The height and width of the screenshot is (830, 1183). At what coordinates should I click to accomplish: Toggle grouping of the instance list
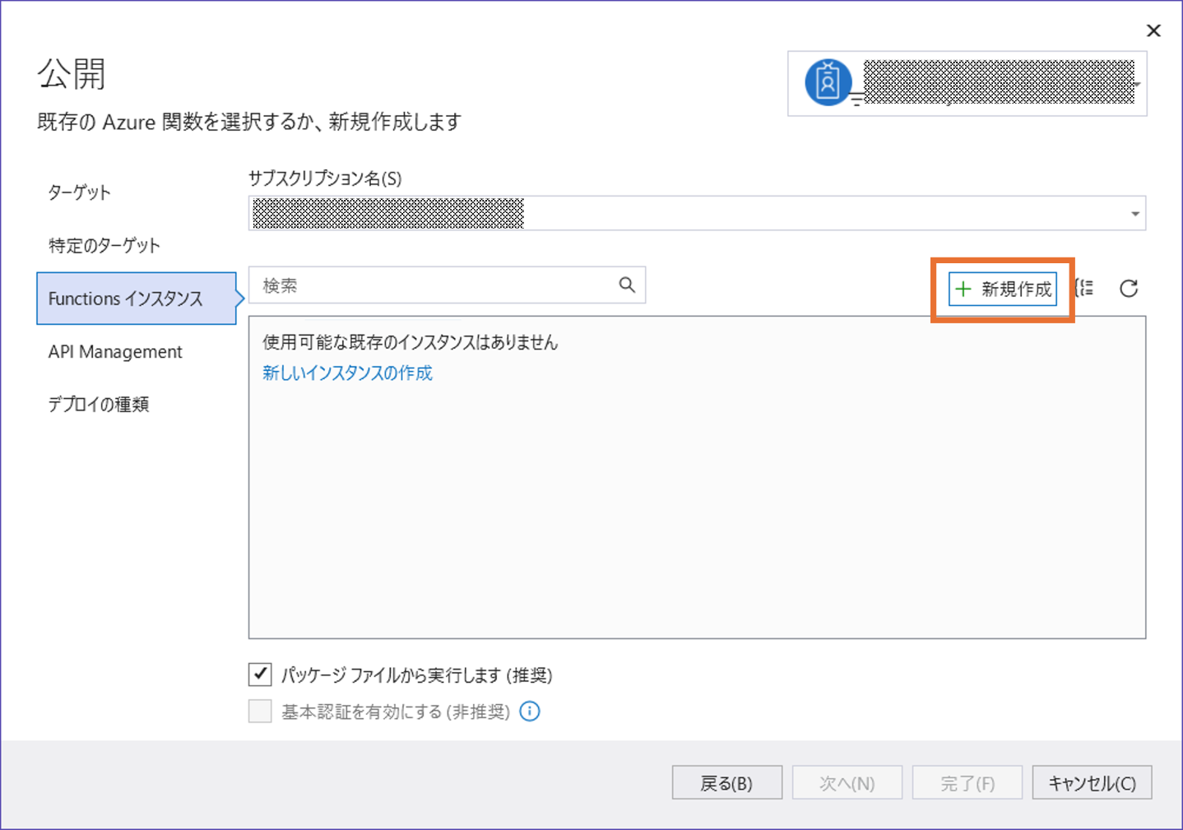coord(1084,288)
